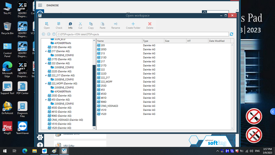Select 4.POWERTRAIN folder under 222_MOPF
The image size is (275, 155).
pos(63,91)
